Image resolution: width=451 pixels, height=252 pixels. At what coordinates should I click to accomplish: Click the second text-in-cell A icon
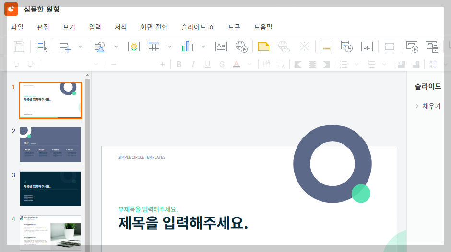[x=281, y=64]
